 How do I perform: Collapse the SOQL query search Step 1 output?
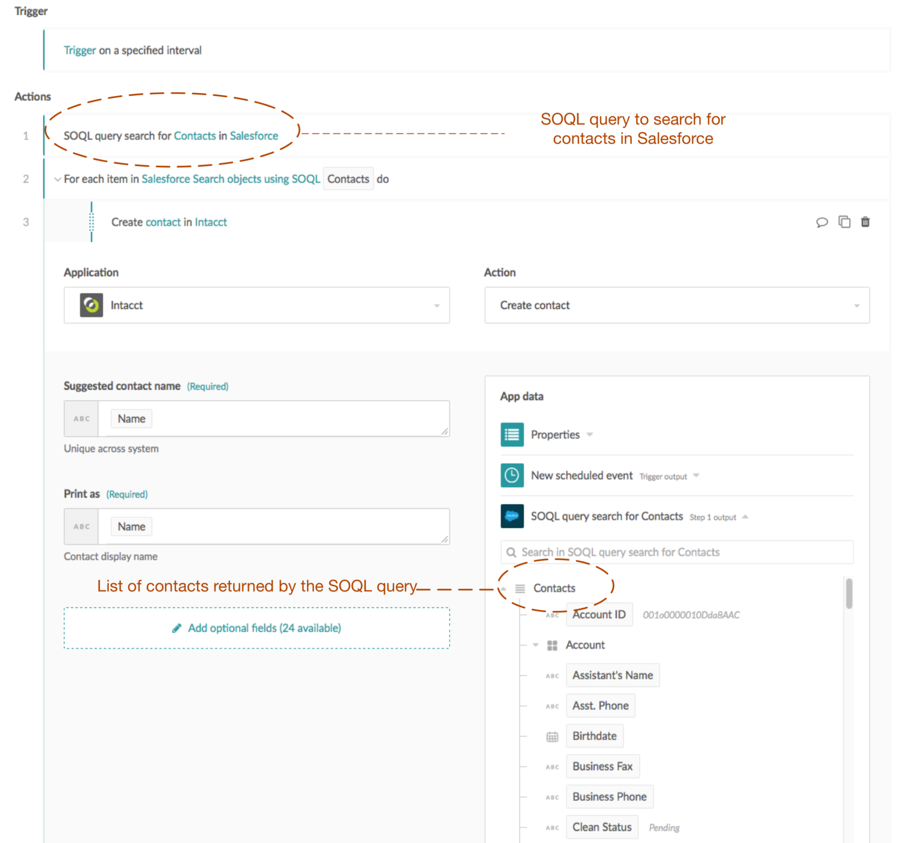pyautogui.click(x=745, y=516)
